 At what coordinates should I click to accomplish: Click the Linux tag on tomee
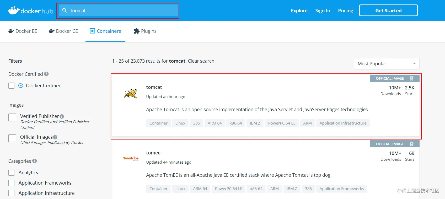point(180,189)
